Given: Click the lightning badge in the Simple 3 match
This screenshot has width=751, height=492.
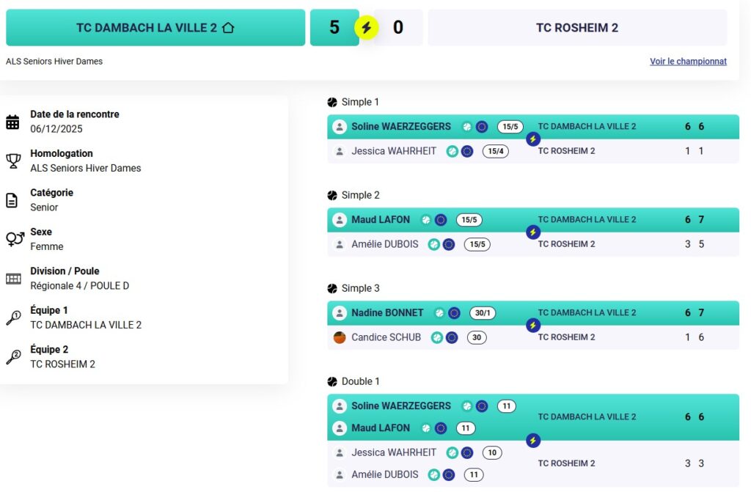Looking at the screenshot, I should 533,325.
